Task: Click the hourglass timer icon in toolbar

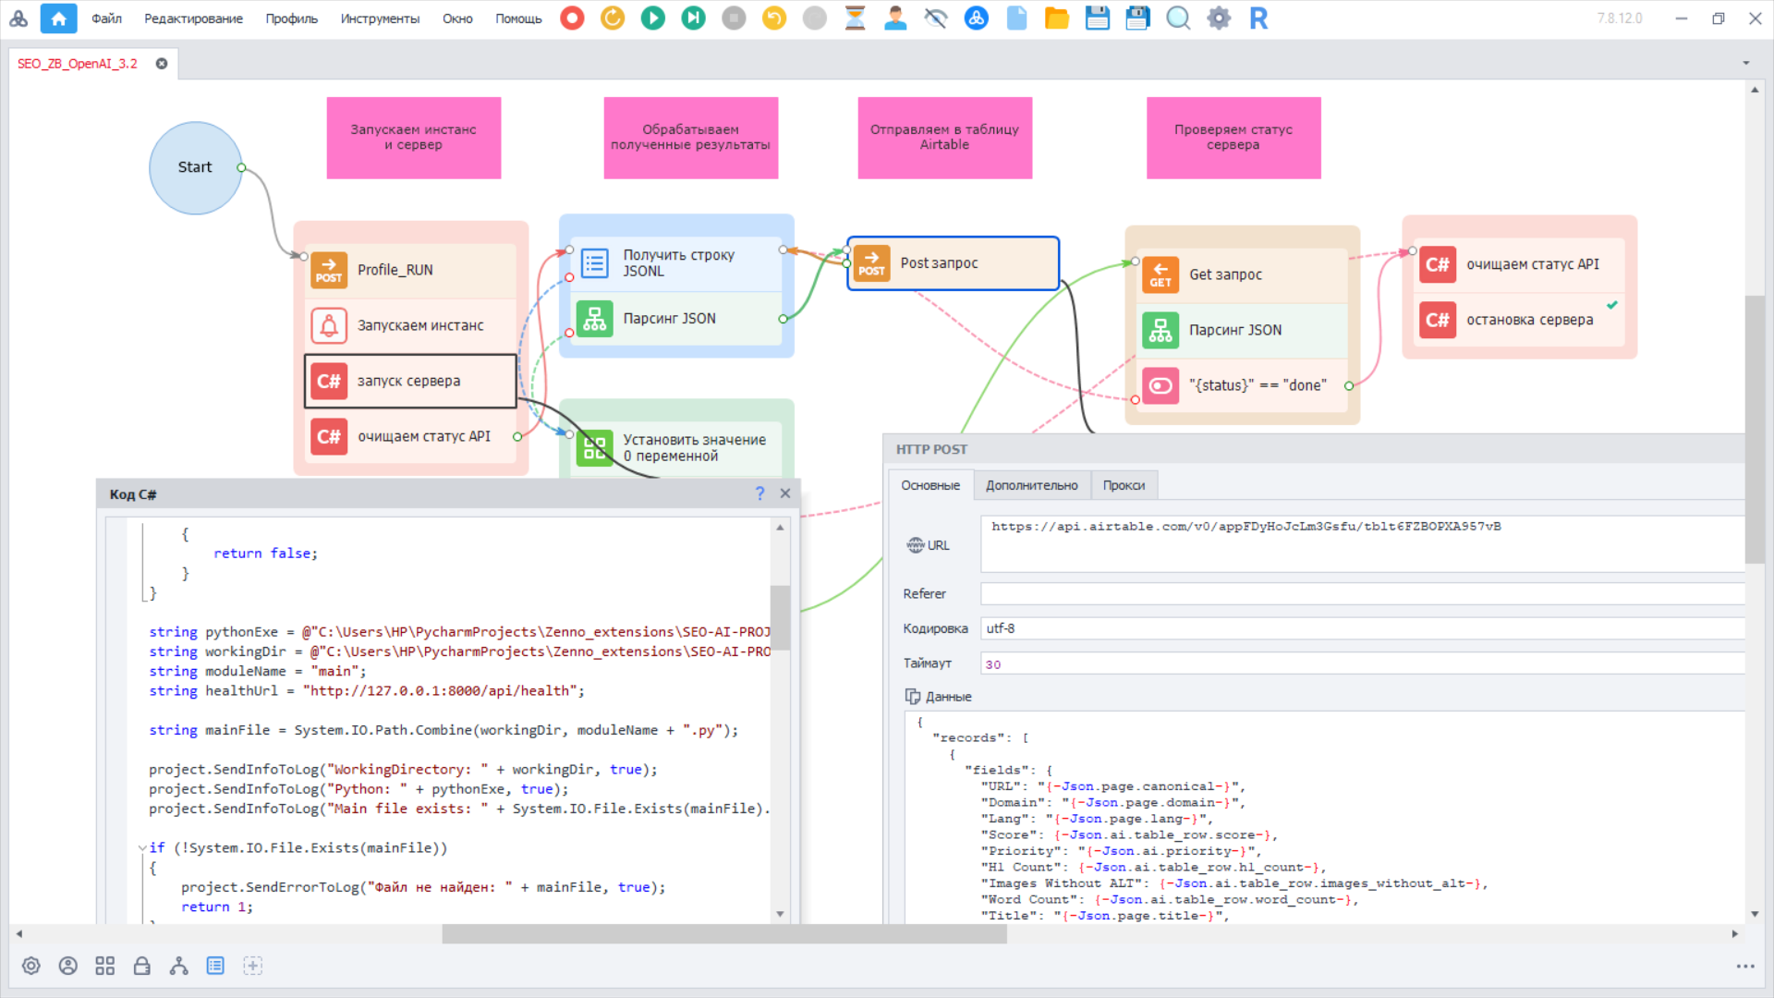Action: (x=855, y=18)
